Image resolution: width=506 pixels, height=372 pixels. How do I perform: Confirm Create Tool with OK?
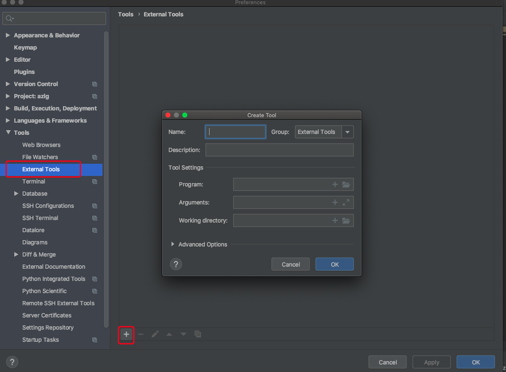pos(335,264)
